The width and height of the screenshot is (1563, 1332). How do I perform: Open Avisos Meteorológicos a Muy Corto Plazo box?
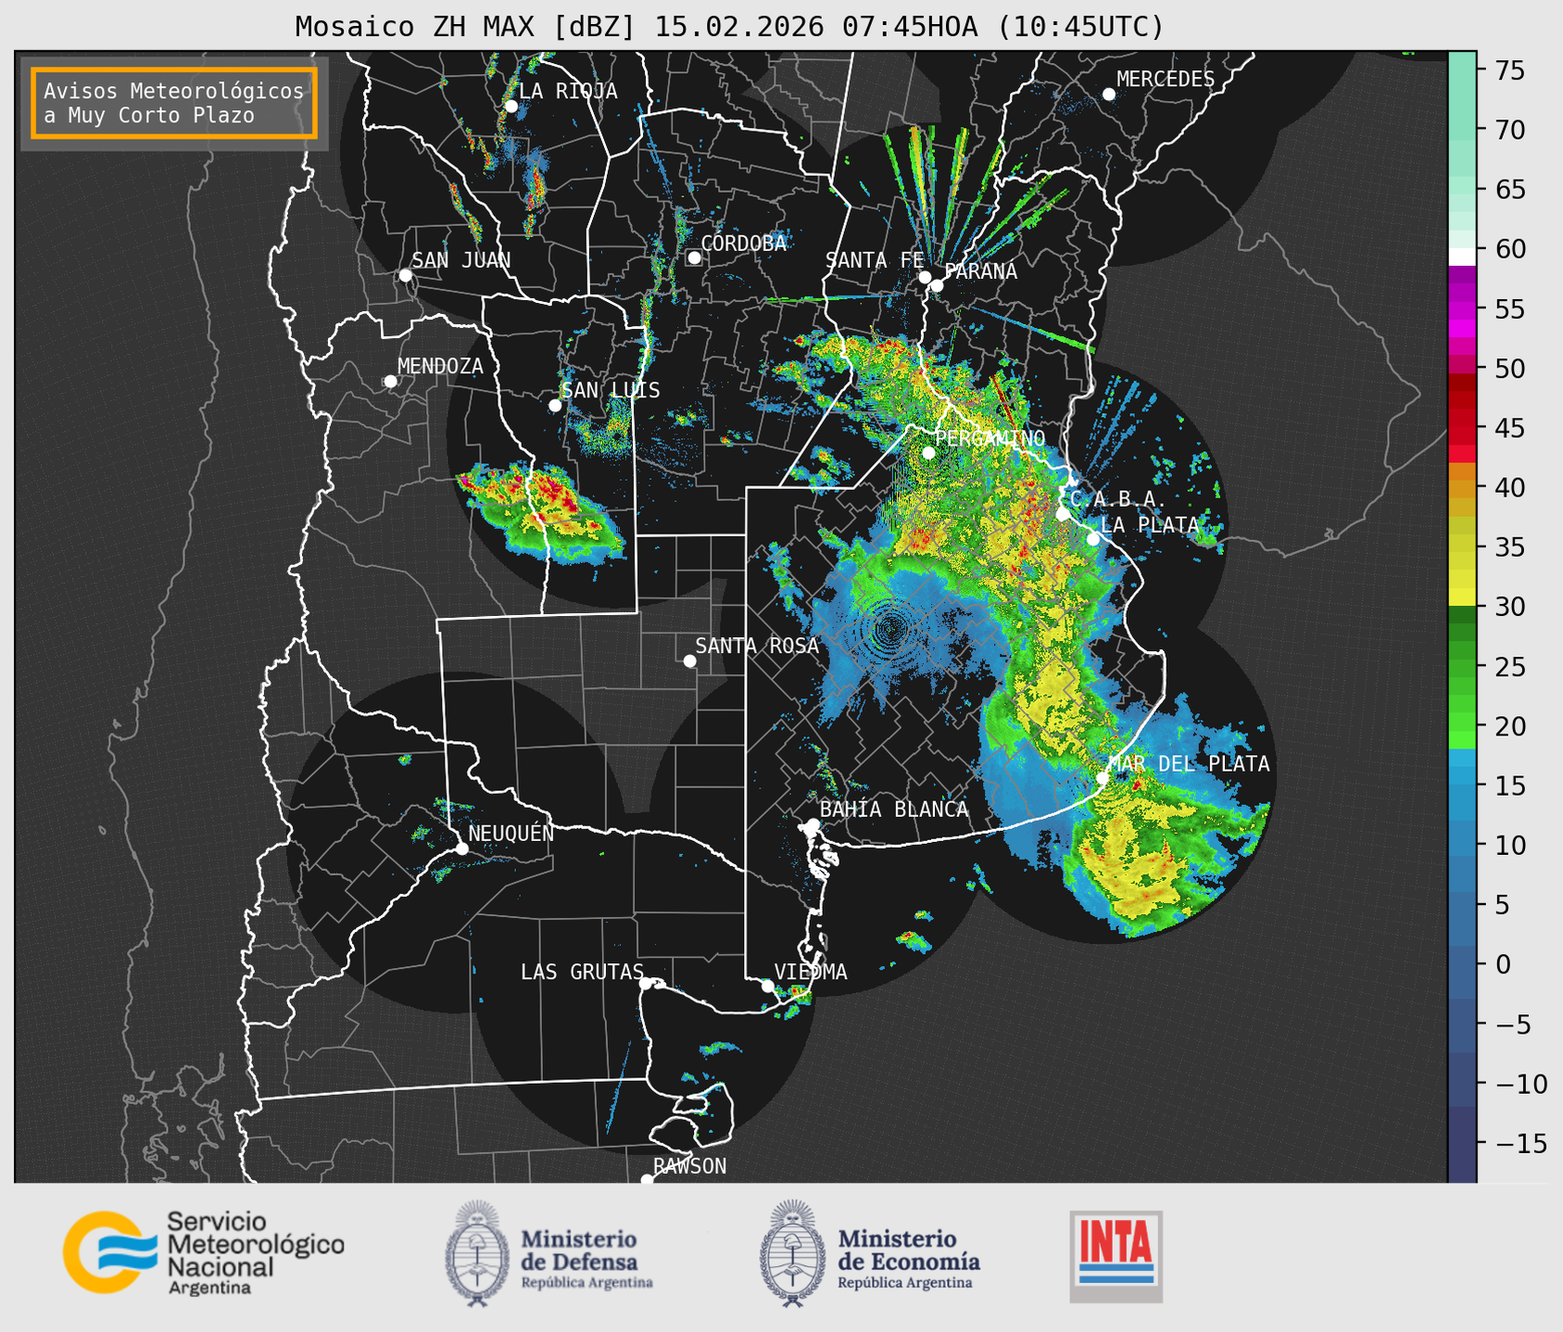coord(174,103)
